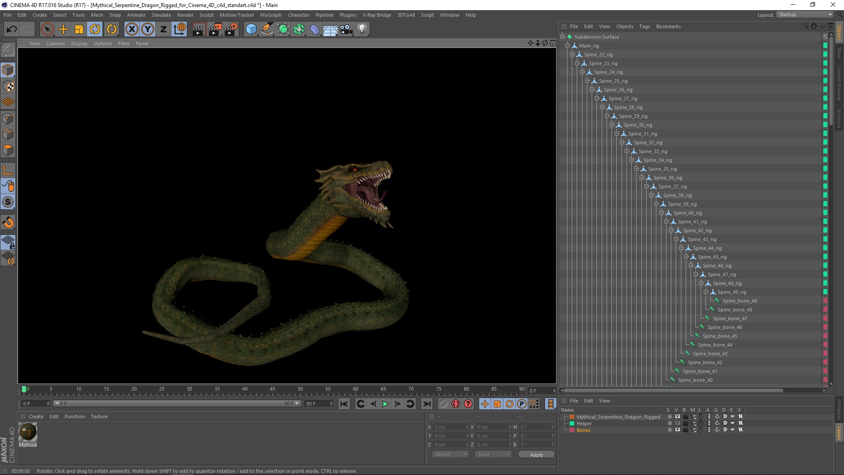Collapse the Subdivision Surface tree item
844x475 pixels.
click(x=563, y=37)
